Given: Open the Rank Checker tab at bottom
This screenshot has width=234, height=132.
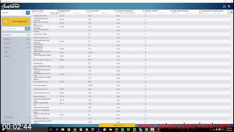Looking at the screenshot, I should pos(117,125).
